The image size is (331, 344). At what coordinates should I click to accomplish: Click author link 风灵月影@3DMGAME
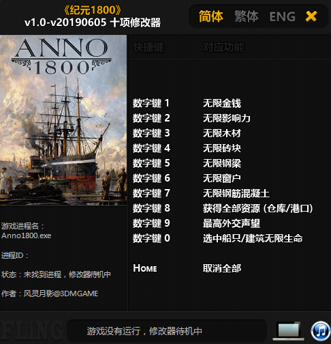coord(61,293)
